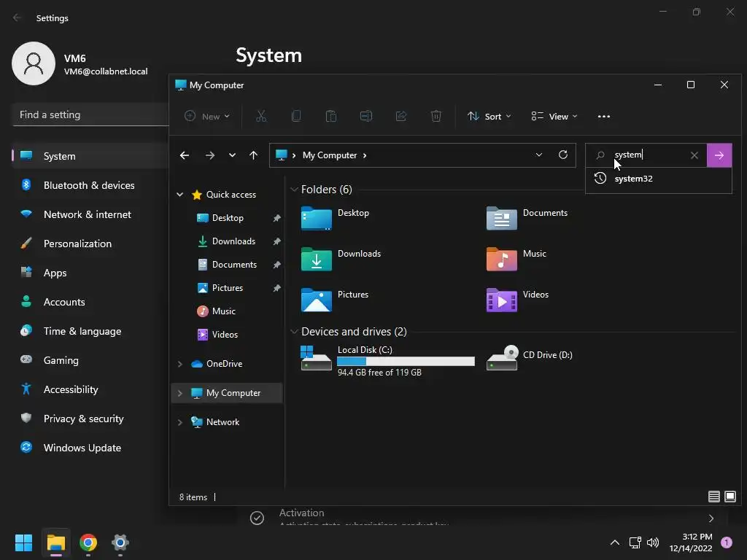This screenshot has height=560, width=747.
Task: Expand the OneDrive tree node
Action: (x=180, y=364)
